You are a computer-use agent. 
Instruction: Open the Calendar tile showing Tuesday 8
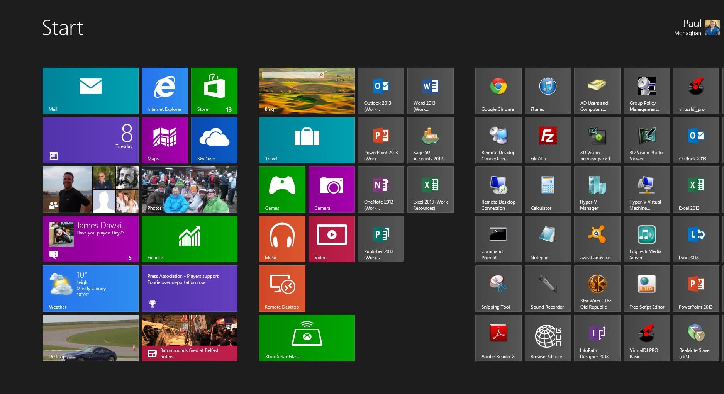(90, 140)
